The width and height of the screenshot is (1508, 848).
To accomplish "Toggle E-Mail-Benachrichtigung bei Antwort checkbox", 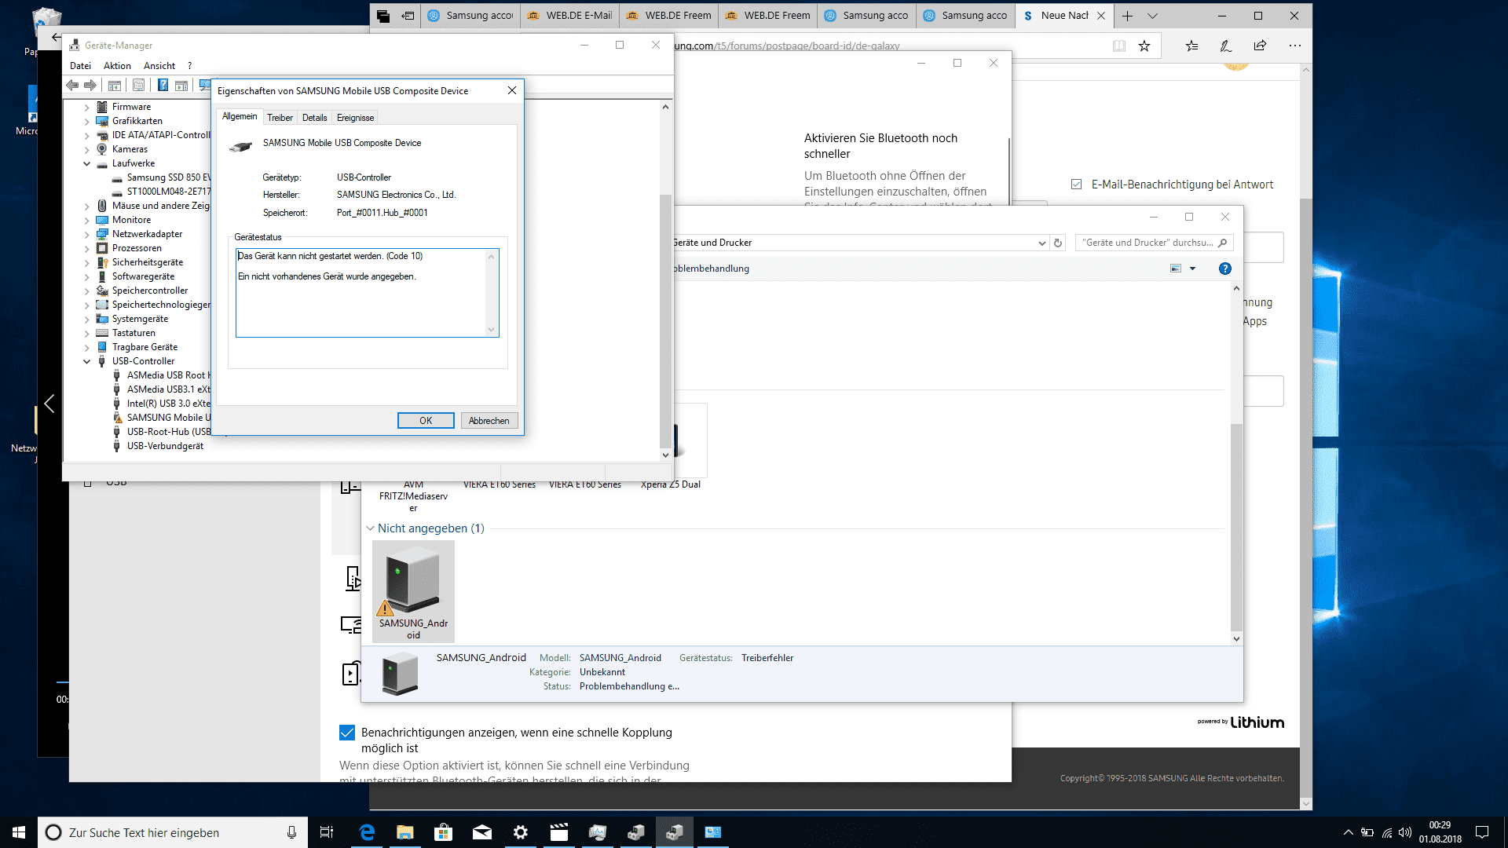I will pyautogui.click(x=1076, y=185).
